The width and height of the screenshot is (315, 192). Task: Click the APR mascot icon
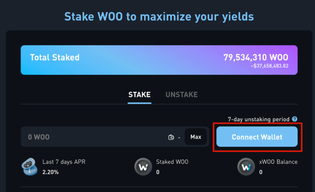tap(29, 166)
